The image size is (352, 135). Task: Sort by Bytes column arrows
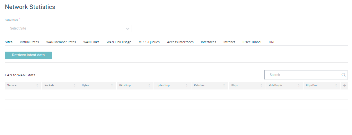coord(112,85)
